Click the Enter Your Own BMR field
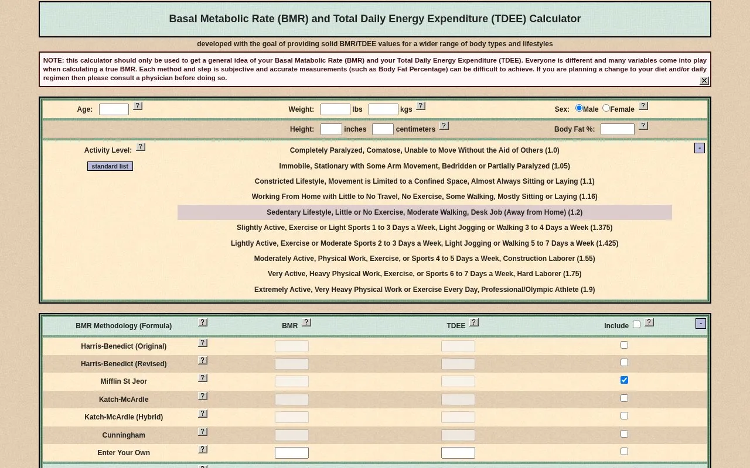750x468 pixels. (x=292, y=453)
